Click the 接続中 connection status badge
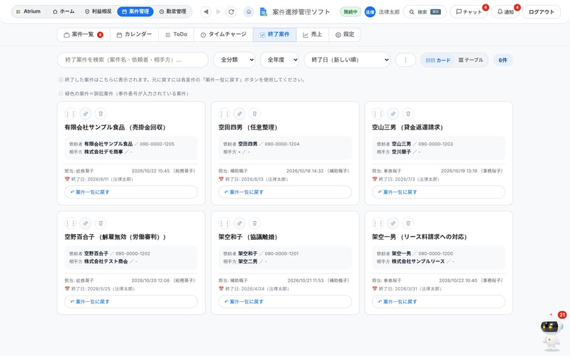Image resolution: width=570 pixels, height=356 pixels. 351,12
